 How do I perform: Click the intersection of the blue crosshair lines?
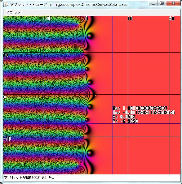tap(113, 124)
